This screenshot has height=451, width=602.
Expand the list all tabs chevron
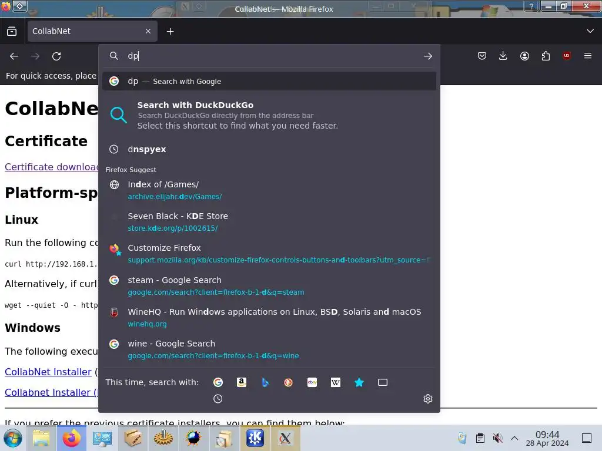click(x=590, y=31)
